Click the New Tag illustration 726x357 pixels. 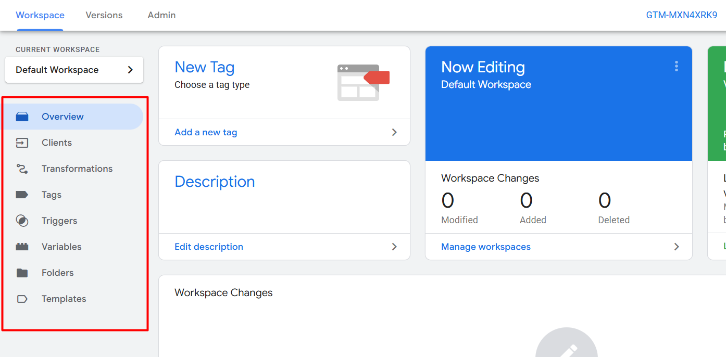click(363, 82)
